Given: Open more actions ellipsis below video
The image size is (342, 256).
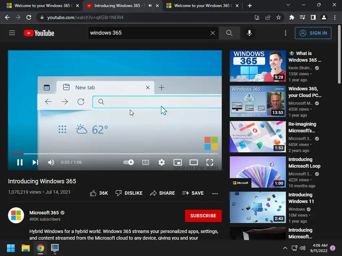Looking at the screenshot, I should (x=215, y=193).
